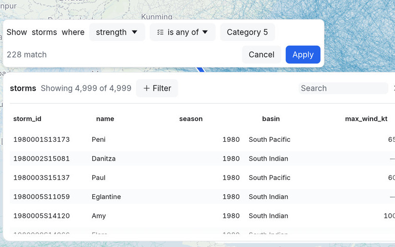Select South Indian basin in Danitza row

[x=268, y=159]
